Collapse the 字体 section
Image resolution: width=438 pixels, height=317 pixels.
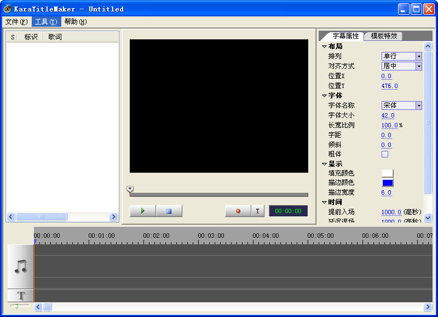point(324,96)
